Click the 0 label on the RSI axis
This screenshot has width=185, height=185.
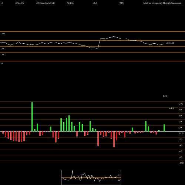[2, 63]
